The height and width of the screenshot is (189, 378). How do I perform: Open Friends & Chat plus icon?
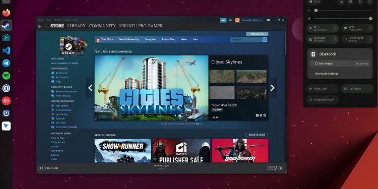pos(281,168)
